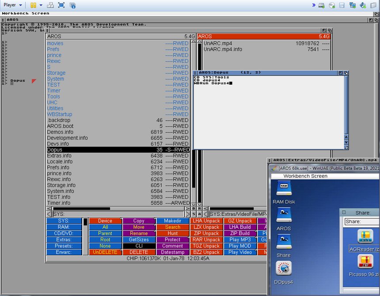Click the network adapter device icon
This screenshot has height=296, width=380.
click(352, 5)
